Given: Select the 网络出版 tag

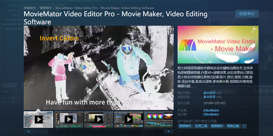Looking at the screenshot, I should tap(233, 126).
